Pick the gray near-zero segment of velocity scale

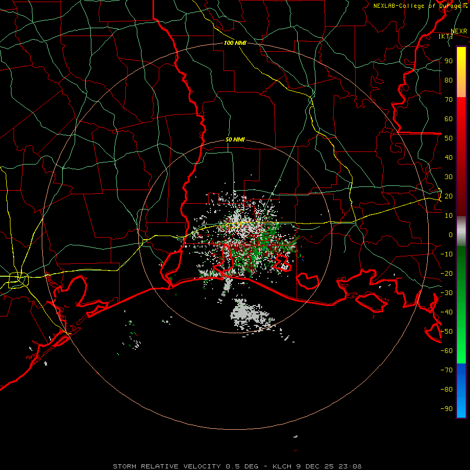click(x=461, y=231)
